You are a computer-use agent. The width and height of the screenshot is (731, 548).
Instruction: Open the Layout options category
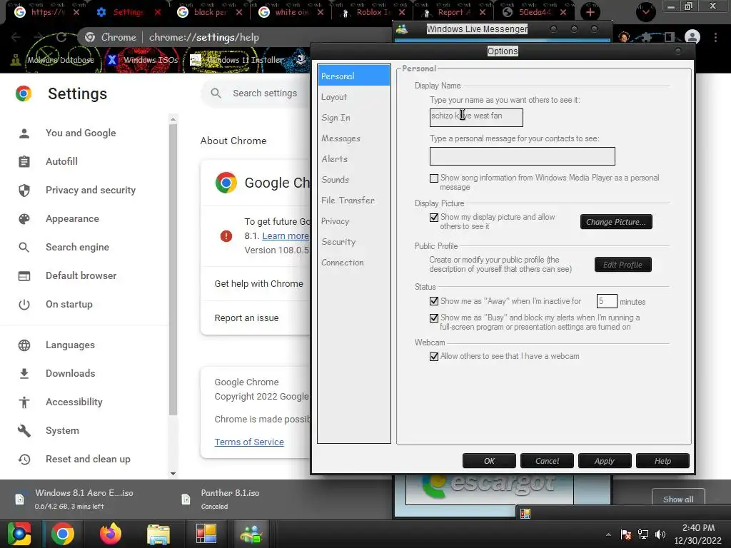(353, 97)
